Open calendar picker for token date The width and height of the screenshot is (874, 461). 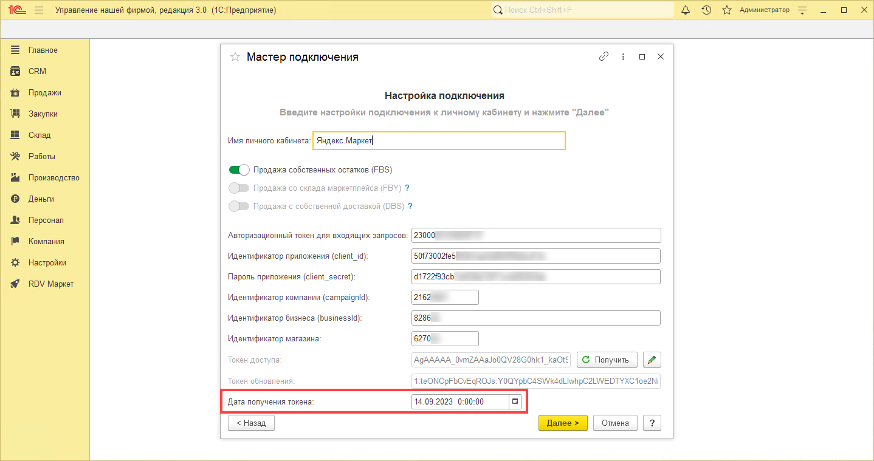click(515, 401)
